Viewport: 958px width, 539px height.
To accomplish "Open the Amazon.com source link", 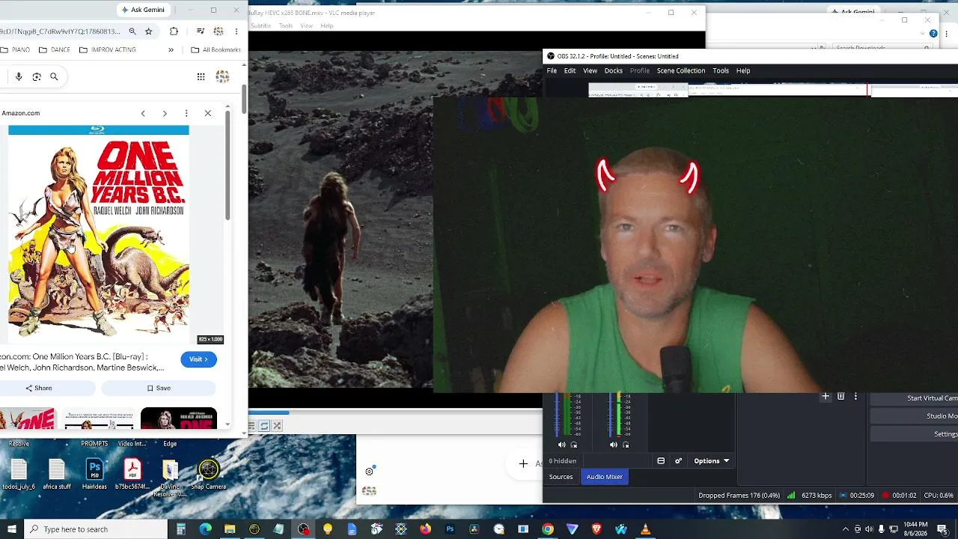I will pyautogui.click(x=20, y=113).
